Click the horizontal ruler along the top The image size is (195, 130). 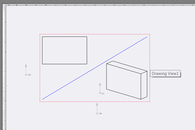point(99,5)
